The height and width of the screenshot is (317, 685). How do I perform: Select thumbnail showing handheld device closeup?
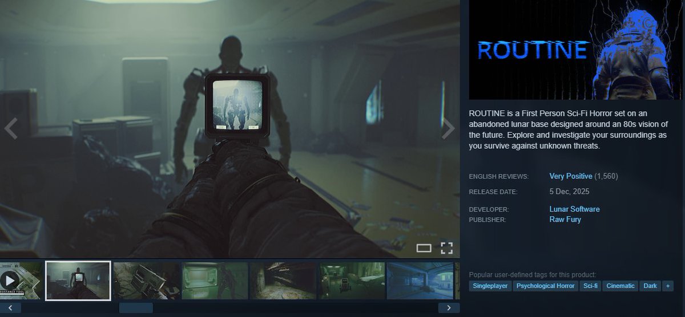tap(147, 281)
